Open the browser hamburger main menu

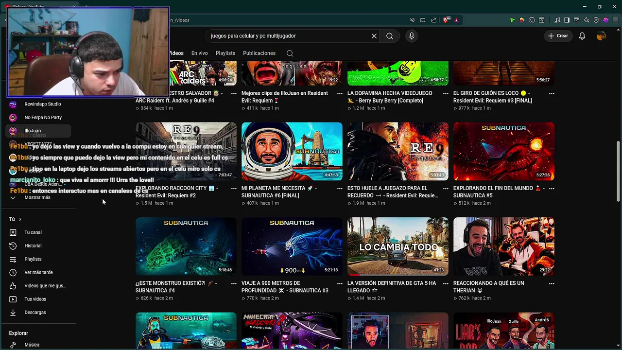[616, 20]
